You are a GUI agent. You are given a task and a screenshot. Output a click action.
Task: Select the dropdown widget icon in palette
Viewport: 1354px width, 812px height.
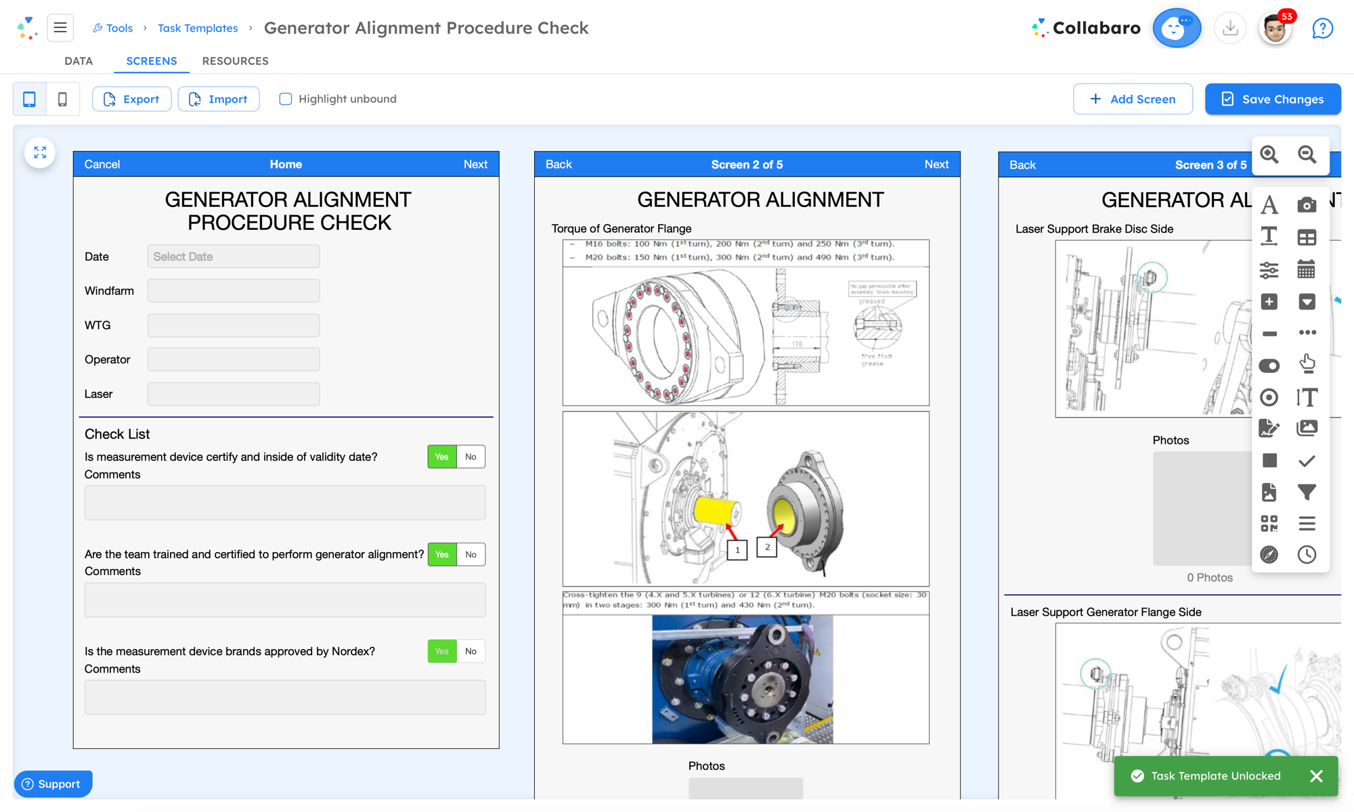coord(1307,302)
